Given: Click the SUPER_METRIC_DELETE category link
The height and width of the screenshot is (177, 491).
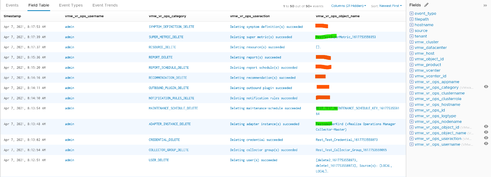Looking at the screenshot, I should click(x=166, y=37).
